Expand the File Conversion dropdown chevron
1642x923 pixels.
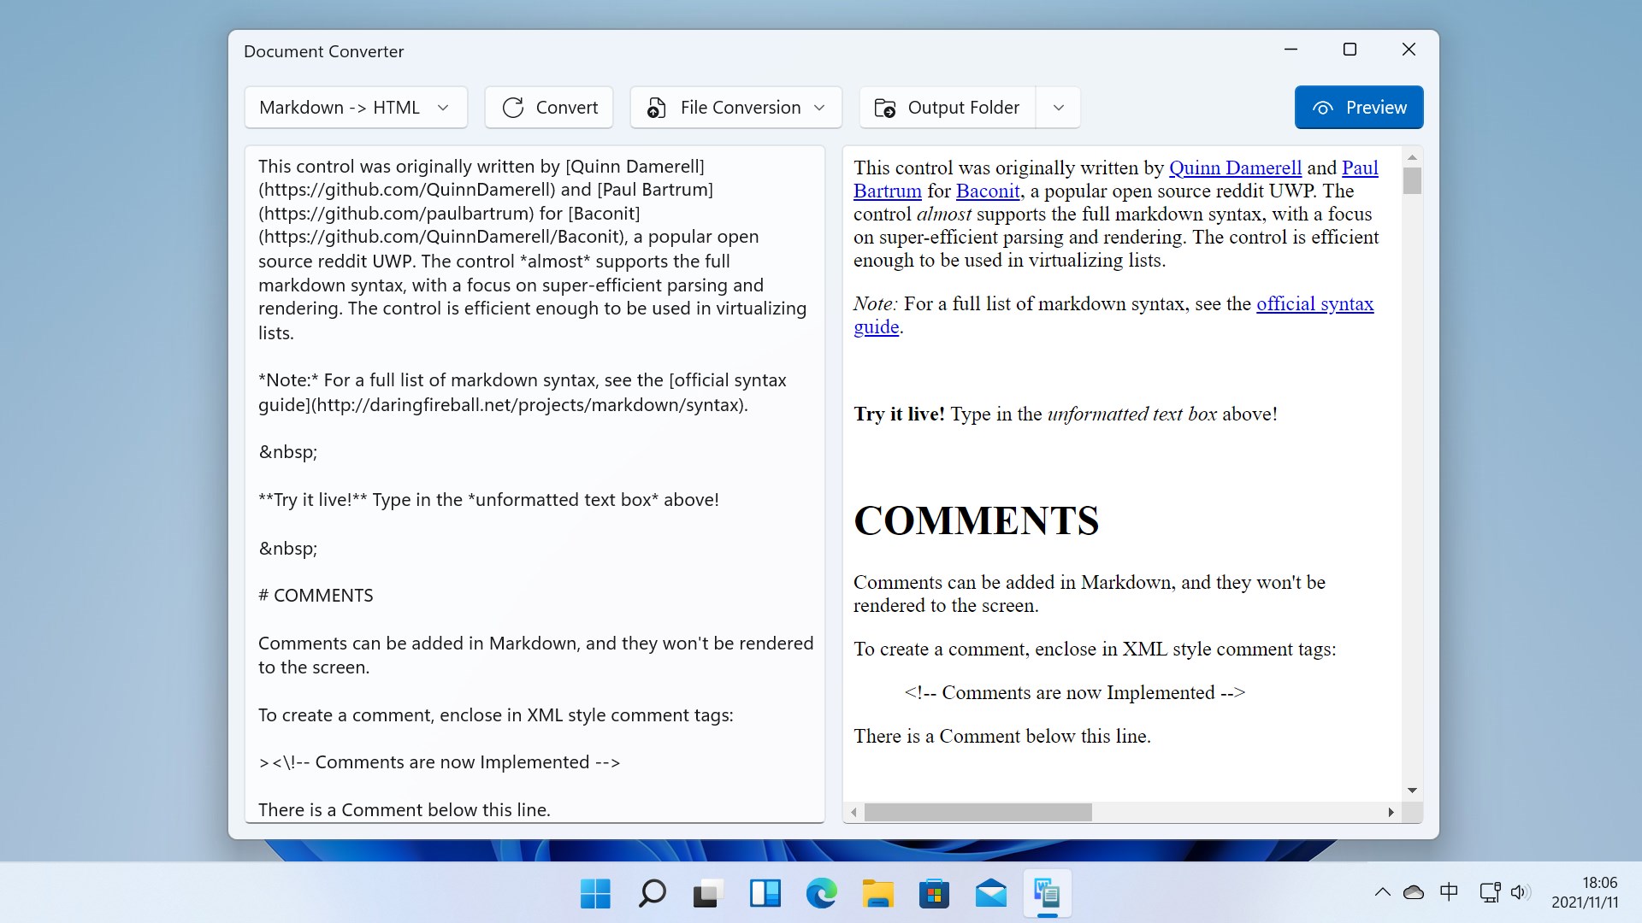tap(819, 108)
